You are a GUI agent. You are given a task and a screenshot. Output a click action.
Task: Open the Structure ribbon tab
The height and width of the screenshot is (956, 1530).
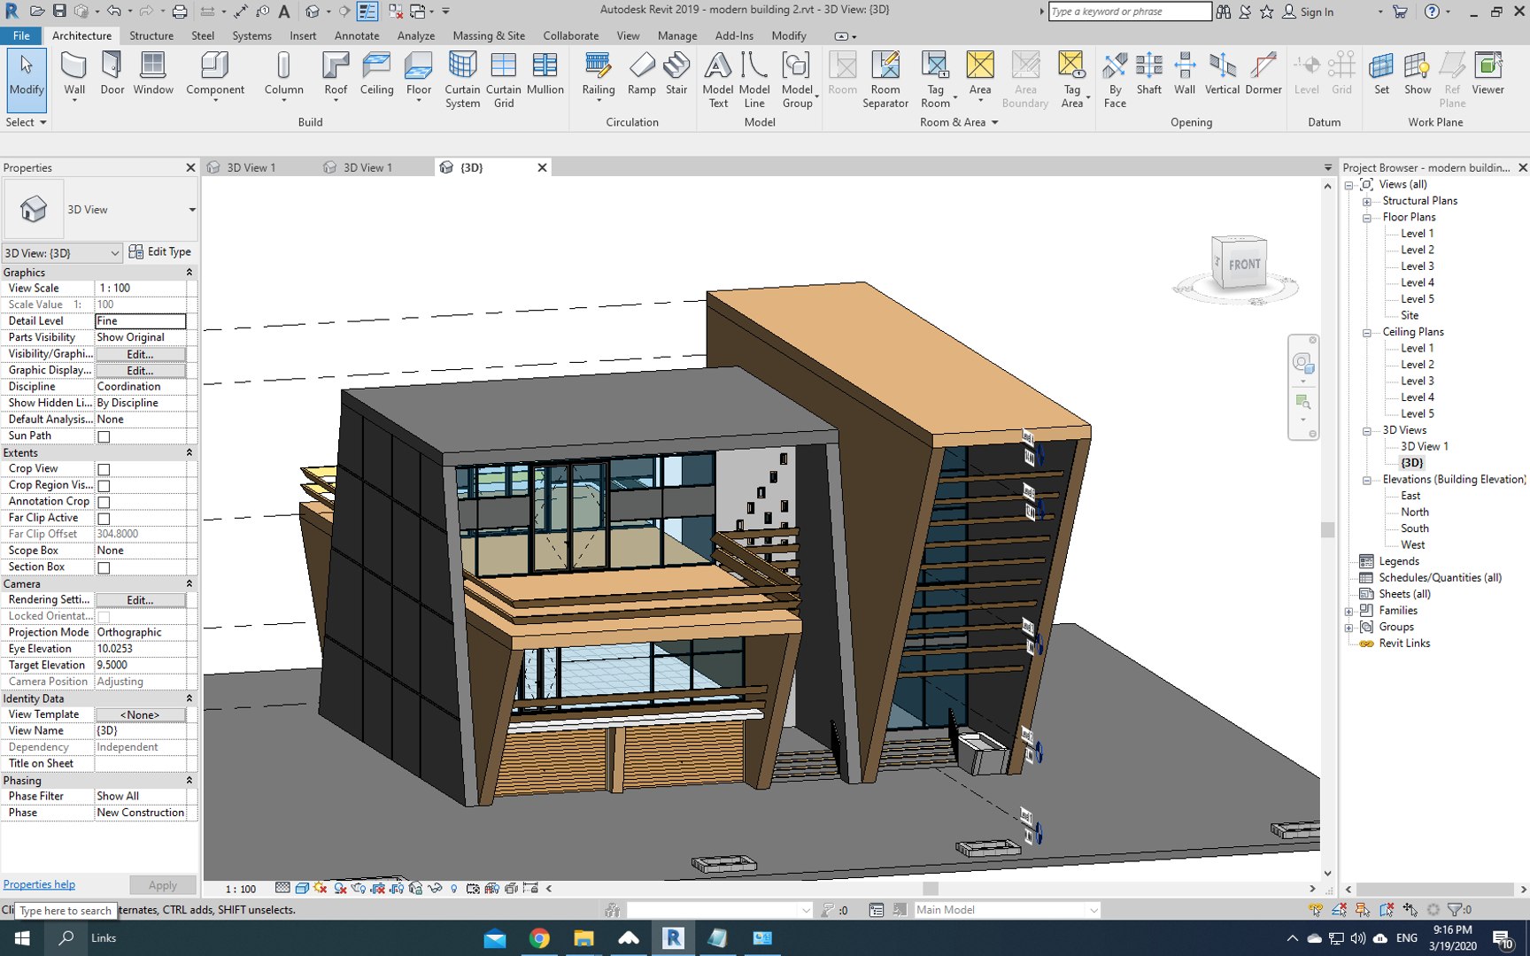pos(151,35)
